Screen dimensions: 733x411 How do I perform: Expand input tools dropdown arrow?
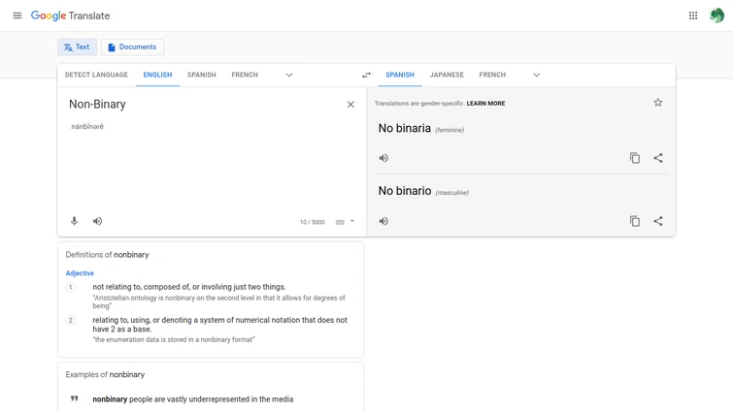coord(352,221)
